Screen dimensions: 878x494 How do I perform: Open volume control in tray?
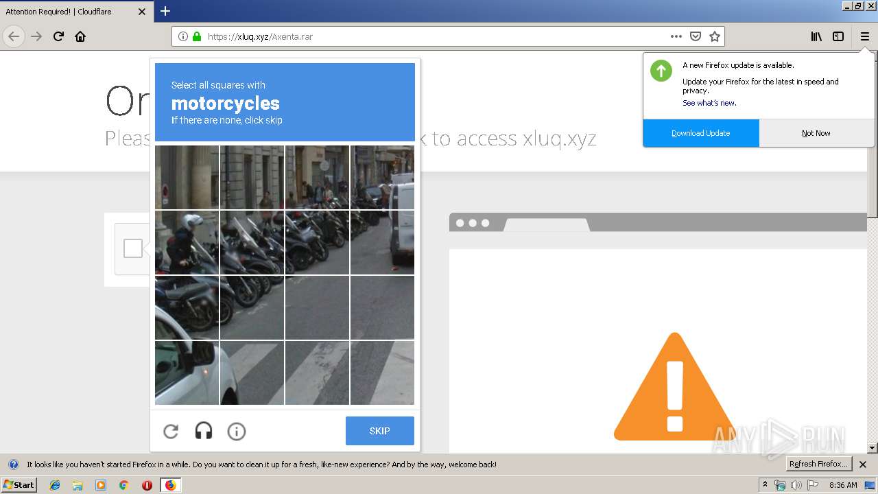pyautogui.click(x=796, y=485)
